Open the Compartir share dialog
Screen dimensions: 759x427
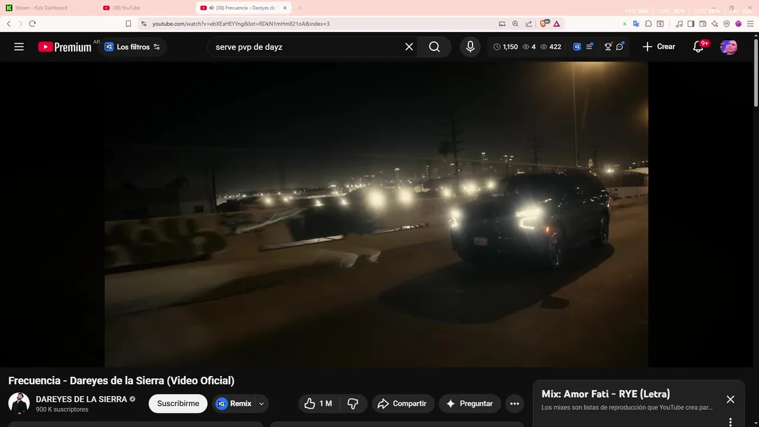(403, 403)
